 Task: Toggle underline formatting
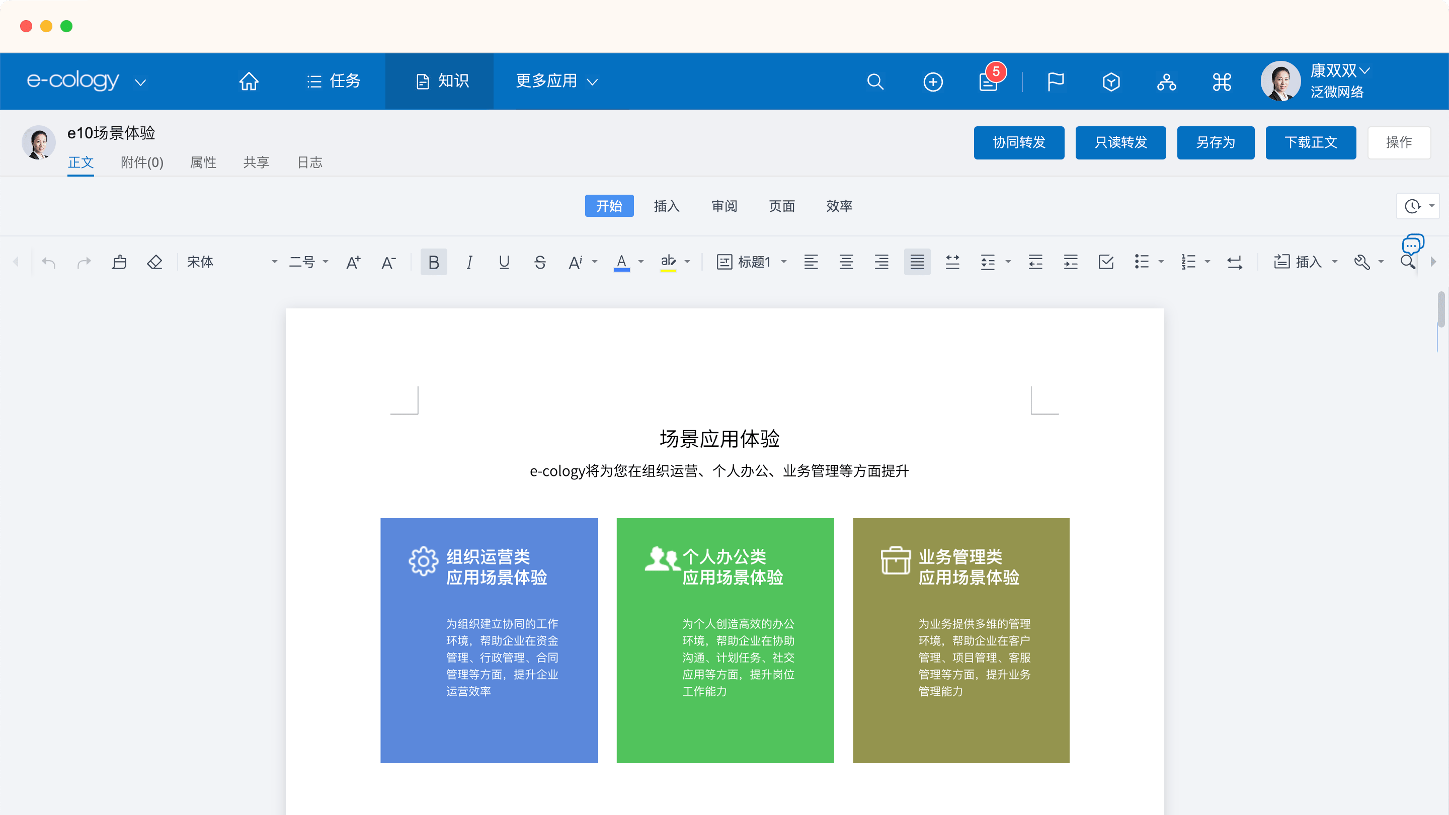pos(504,262)
